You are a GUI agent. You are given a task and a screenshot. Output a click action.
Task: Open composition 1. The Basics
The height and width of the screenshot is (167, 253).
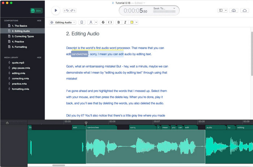pyautogui.click(x=22, y=26)
